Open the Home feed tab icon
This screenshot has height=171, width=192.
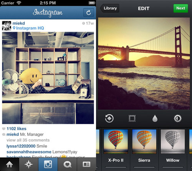(x=10, y=164)
